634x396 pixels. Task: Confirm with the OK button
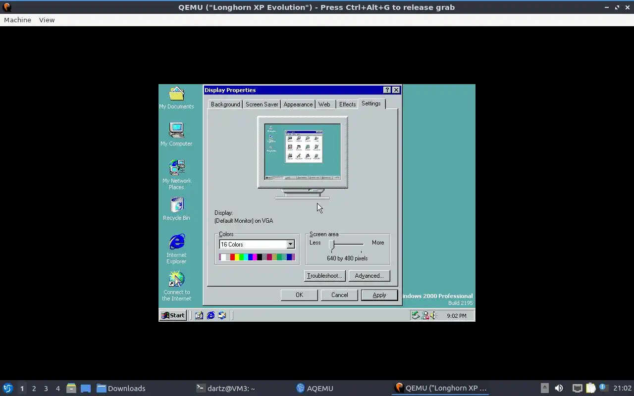pos(299,295)
